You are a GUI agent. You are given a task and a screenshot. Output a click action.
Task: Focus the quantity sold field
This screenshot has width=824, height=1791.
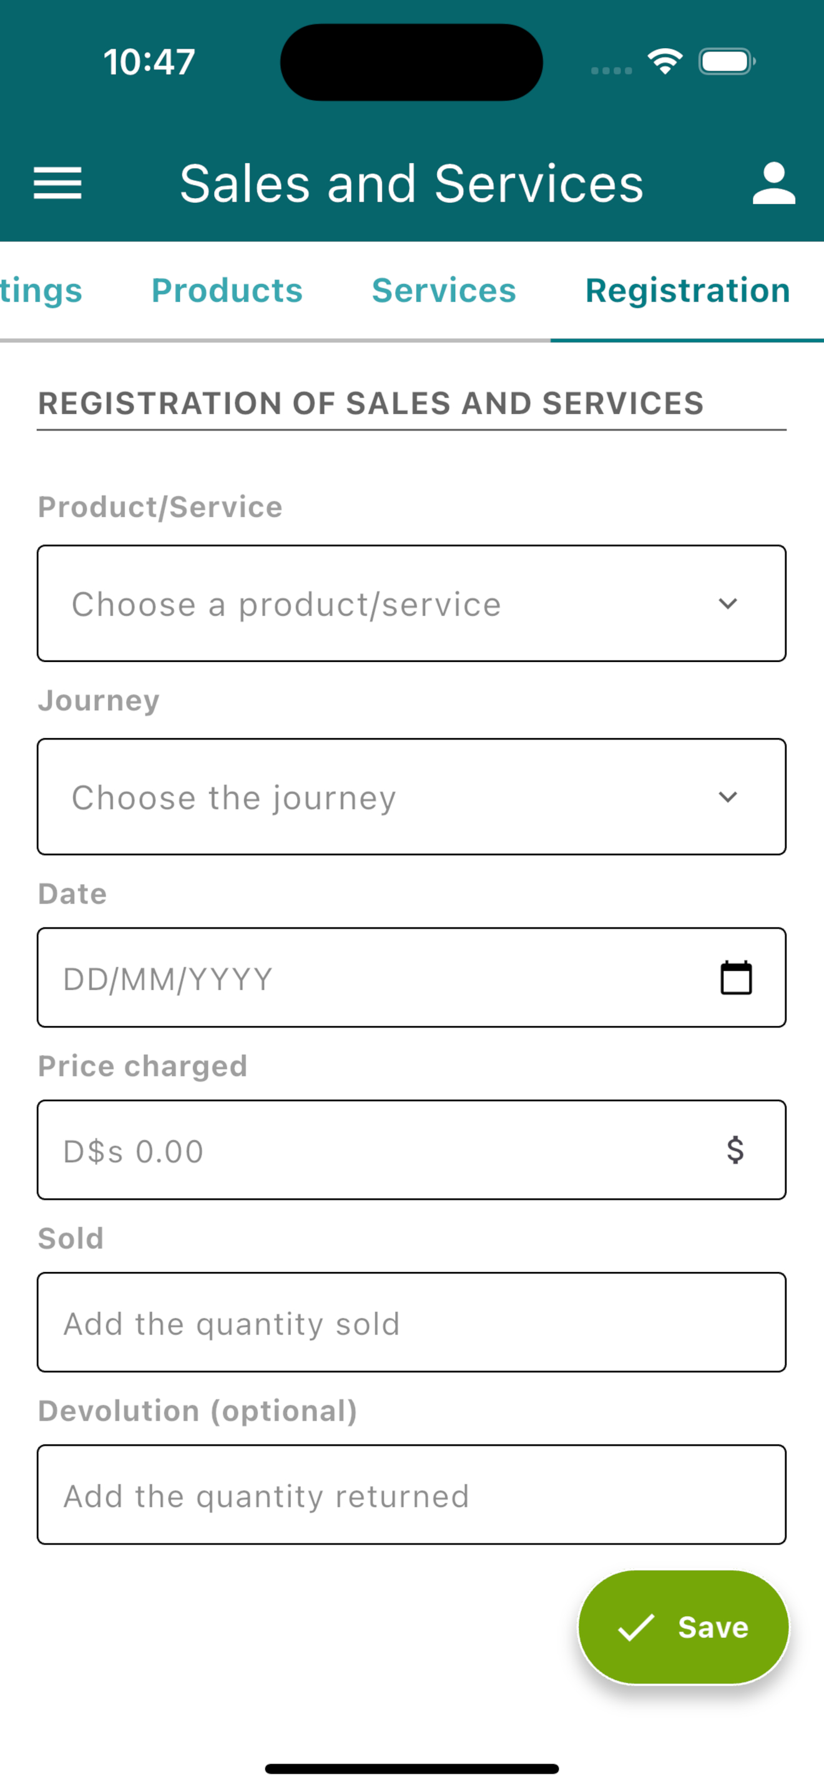[x=411, y=1323]
